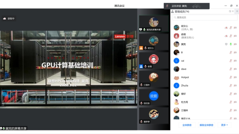Expand the 正在讲话 speaking indicator bar
Viewport: 239px width, 134px height.
(187, 6)
